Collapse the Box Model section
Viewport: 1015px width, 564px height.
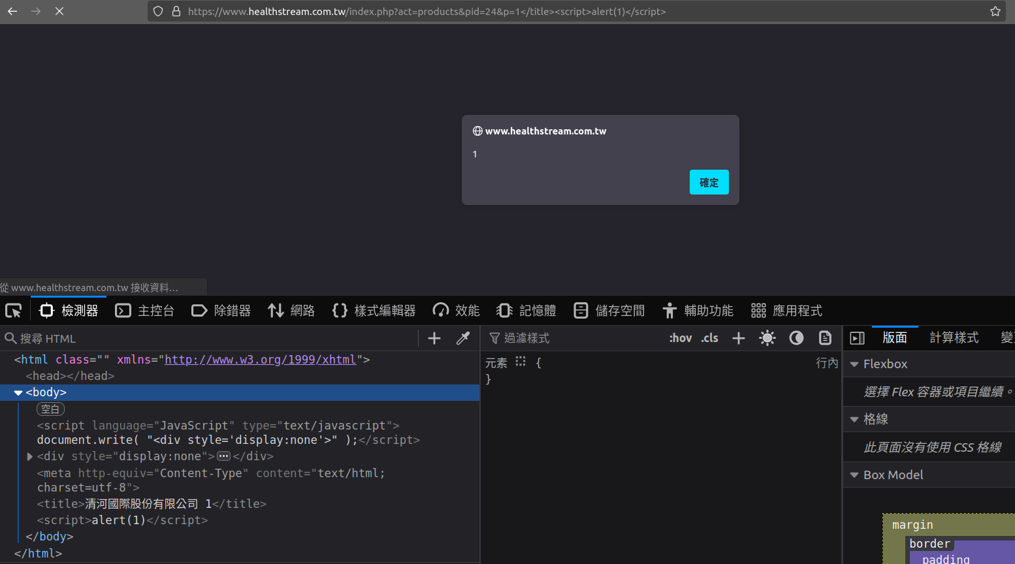tap(854, 475)
